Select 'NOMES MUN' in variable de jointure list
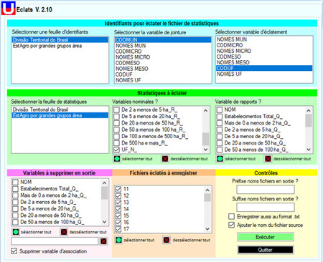Screen dimensions: 323x262 pyautogui.click(x=163, y=46)
